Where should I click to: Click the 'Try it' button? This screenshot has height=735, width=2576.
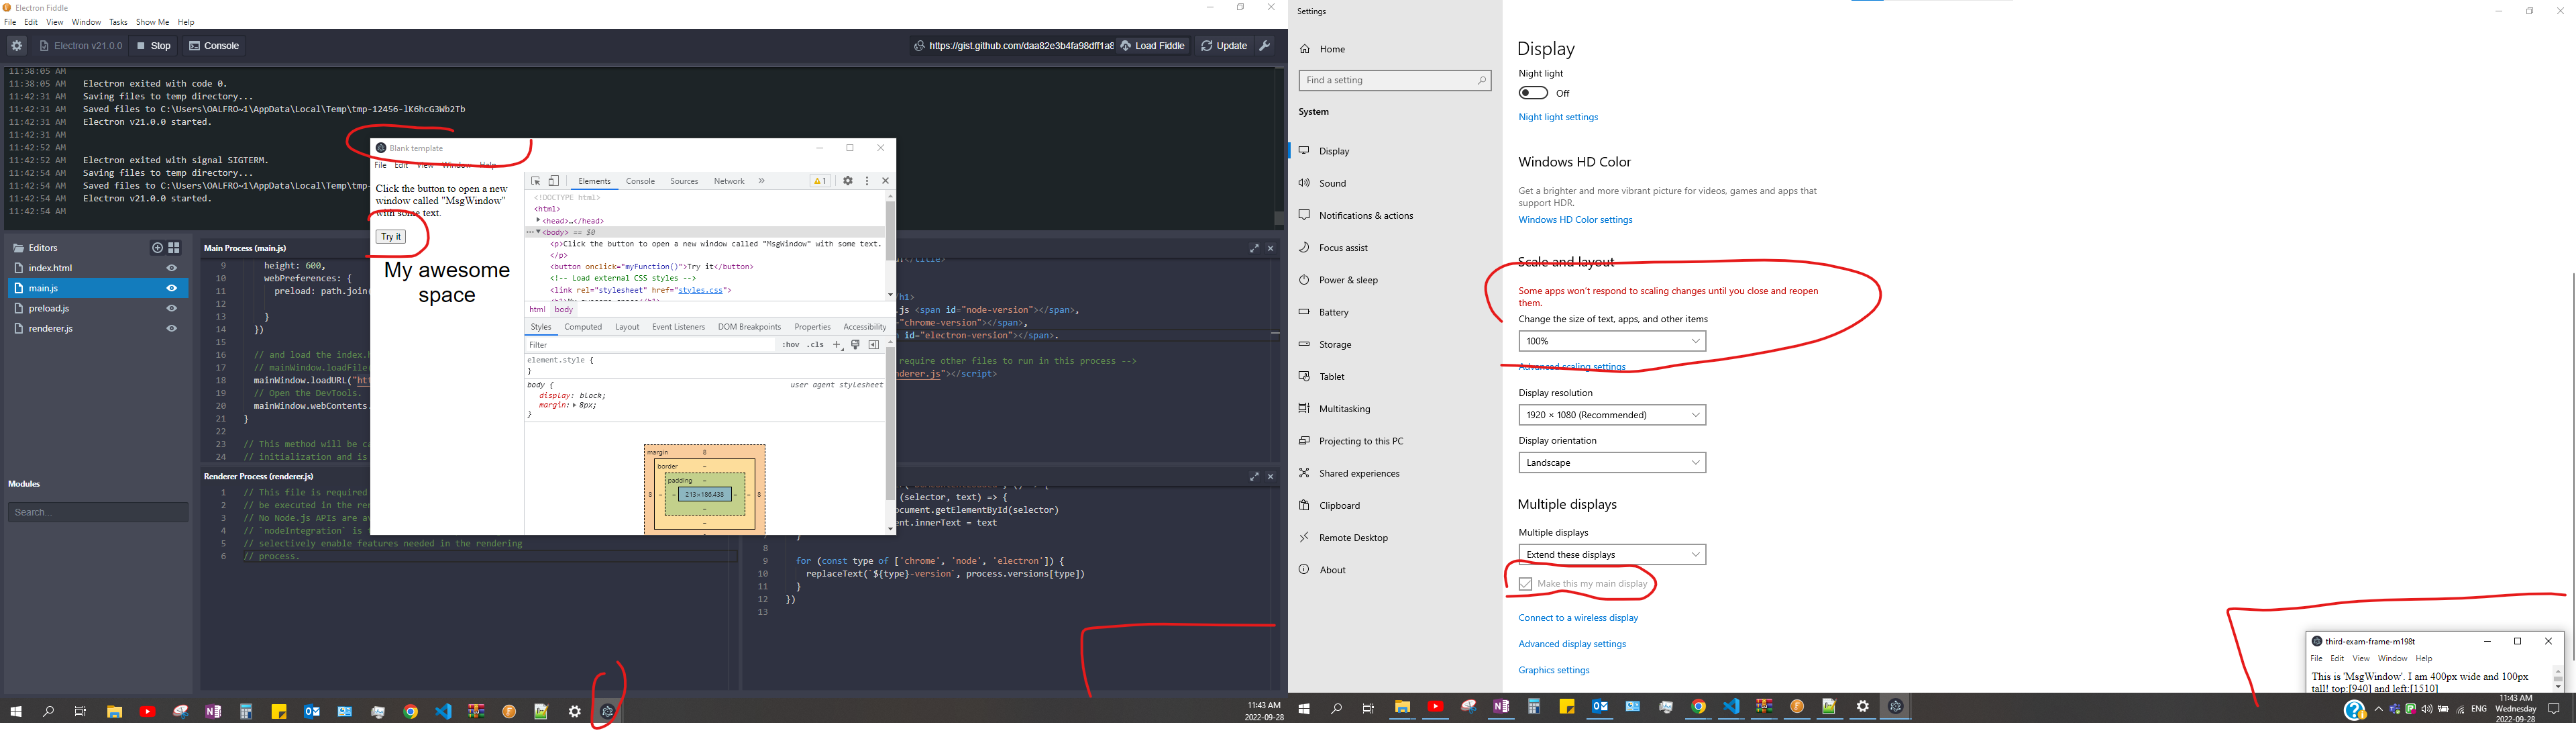pos(391,236)
